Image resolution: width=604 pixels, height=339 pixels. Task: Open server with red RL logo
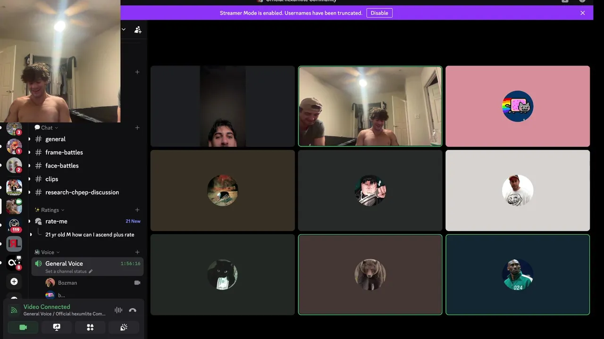[14, 244]
